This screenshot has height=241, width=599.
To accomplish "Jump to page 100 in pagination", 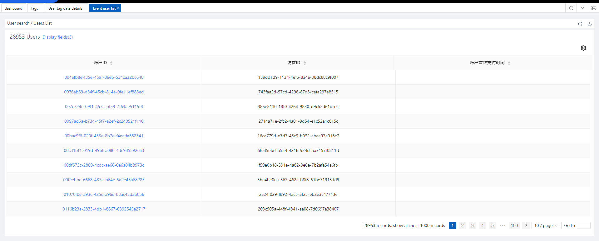I will pyautogui.click(x=514, y=225).
